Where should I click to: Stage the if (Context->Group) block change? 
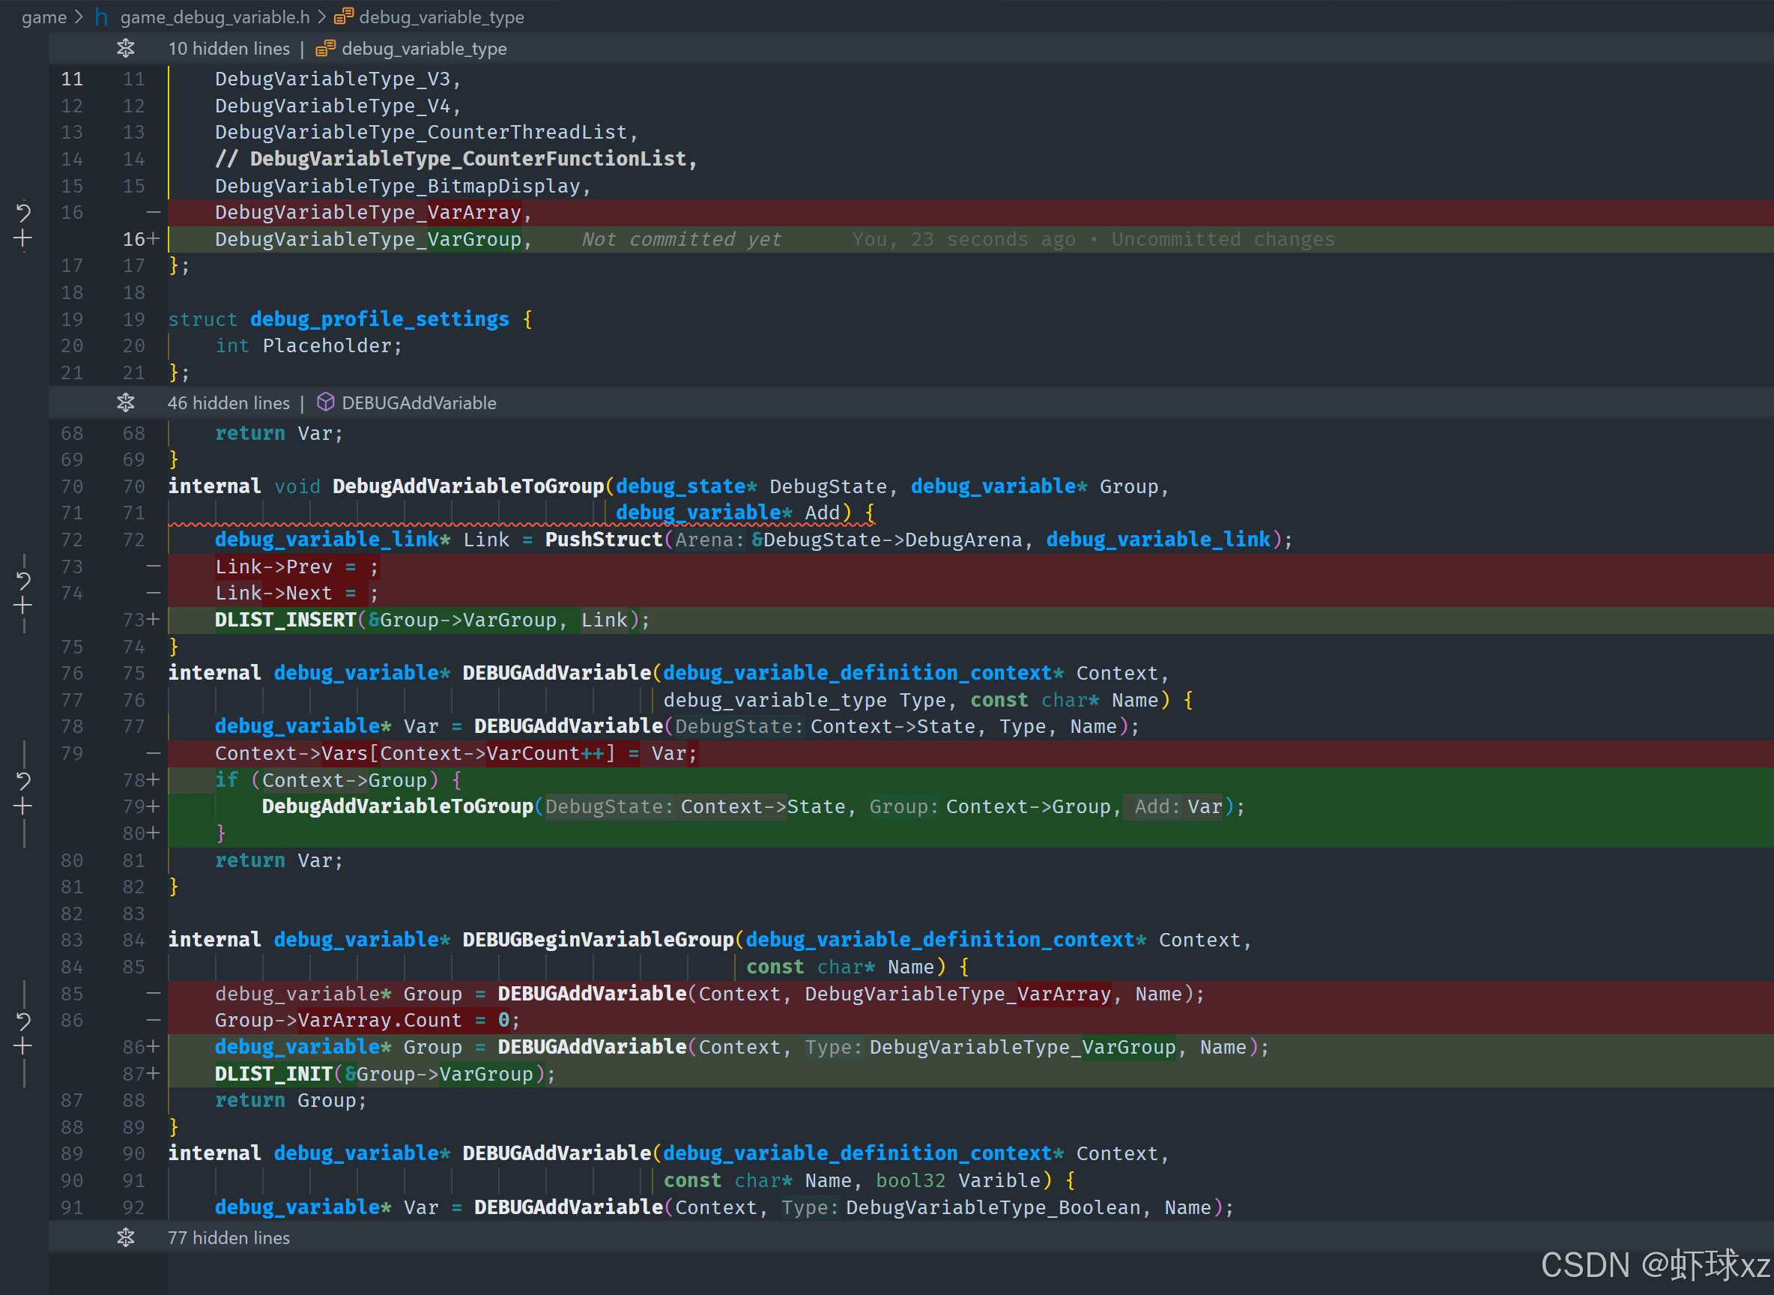point(22,806)
